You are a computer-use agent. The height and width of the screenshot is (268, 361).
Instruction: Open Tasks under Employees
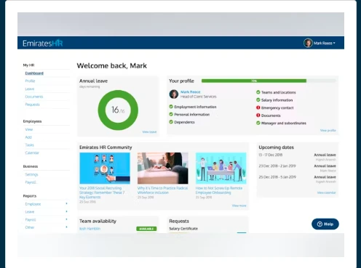[x=29, y=145]
